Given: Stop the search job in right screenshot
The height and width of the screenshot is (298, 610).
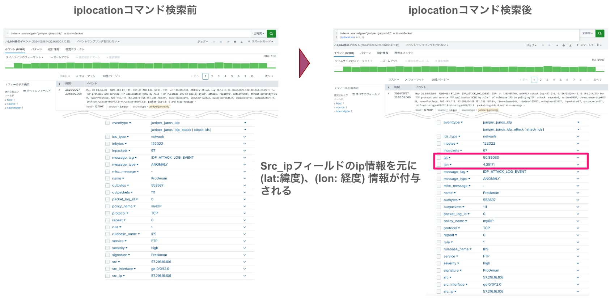Looking at the screenshot, I should point(550,45).
